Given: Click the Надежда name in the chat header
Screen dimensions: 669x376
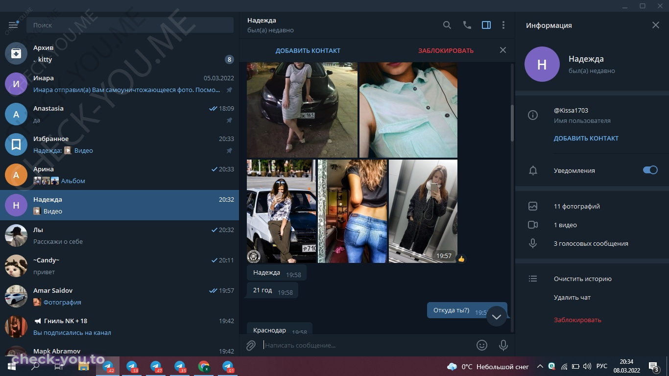Looking at the screenshot, I should click(x=262, y=21).
